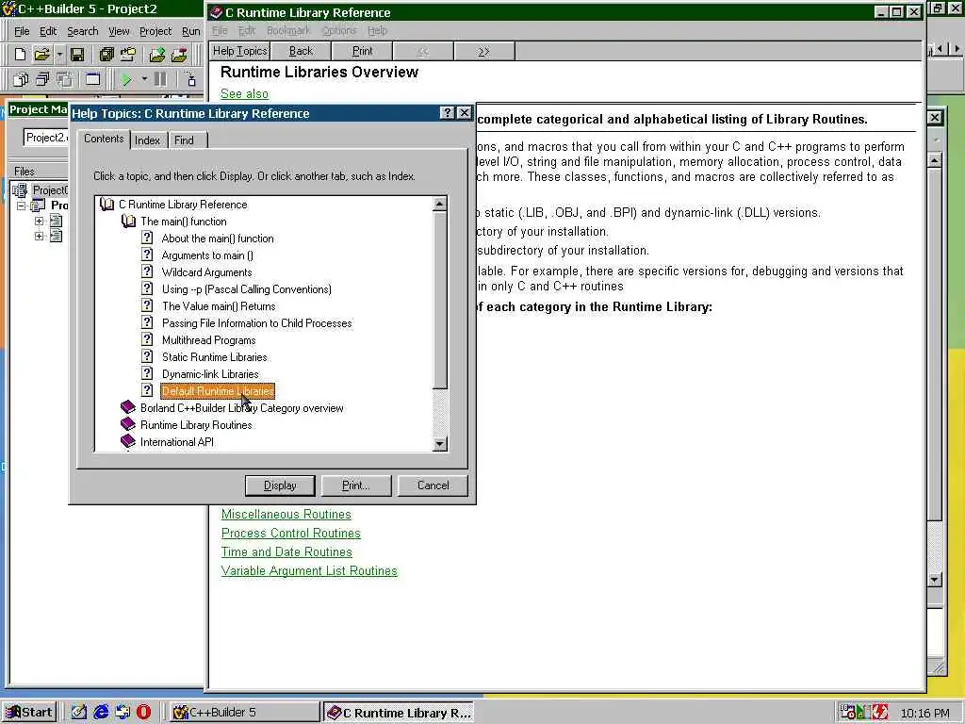
Task: Open the dropdown arrow next to Run
Action: (x=144, y=79)
